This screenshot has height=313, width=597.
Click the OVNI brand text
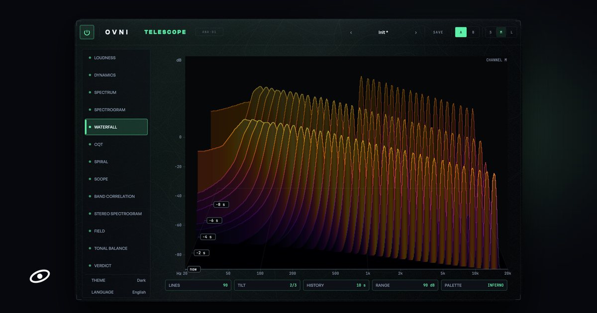point(117,32)
